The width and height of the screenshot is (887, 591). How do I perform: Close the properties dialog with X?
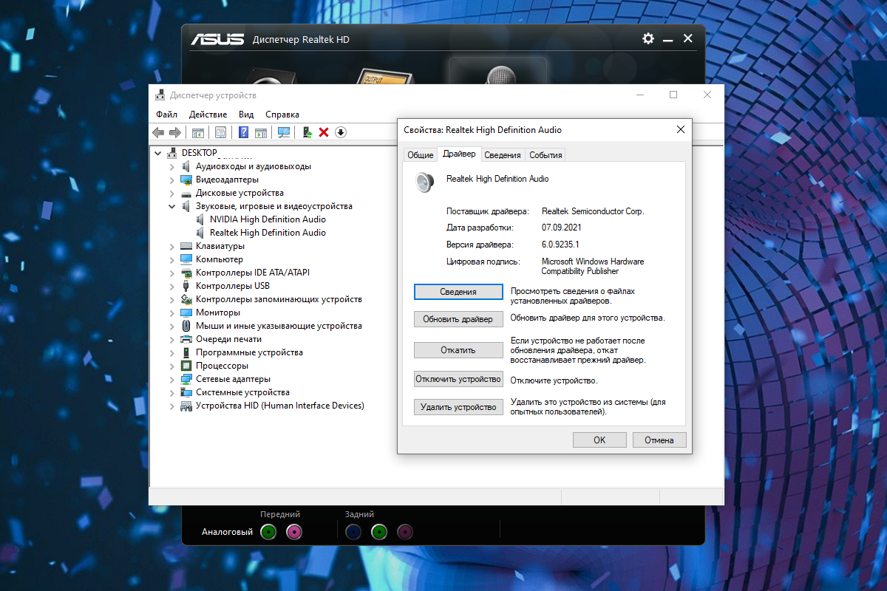[680, 129]
